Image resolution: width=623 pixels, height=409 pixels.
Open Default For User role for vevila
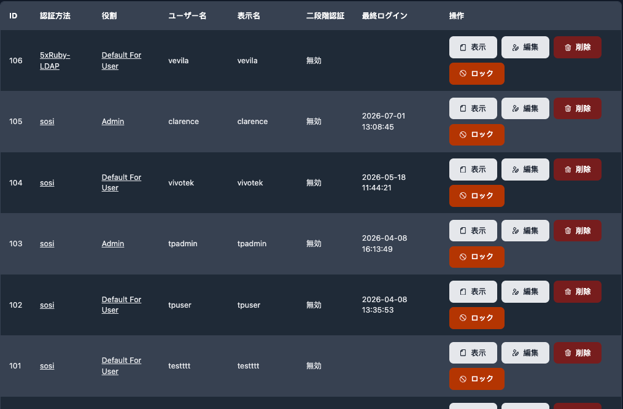pos(121,61)
